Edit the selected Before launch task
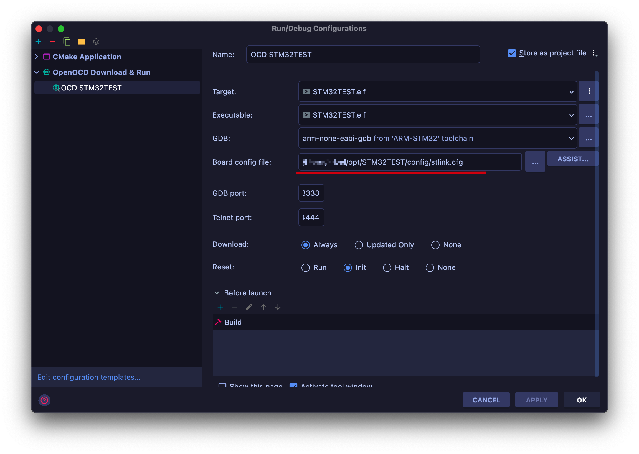This screenshot has height=454, width=639. [249, 307]
